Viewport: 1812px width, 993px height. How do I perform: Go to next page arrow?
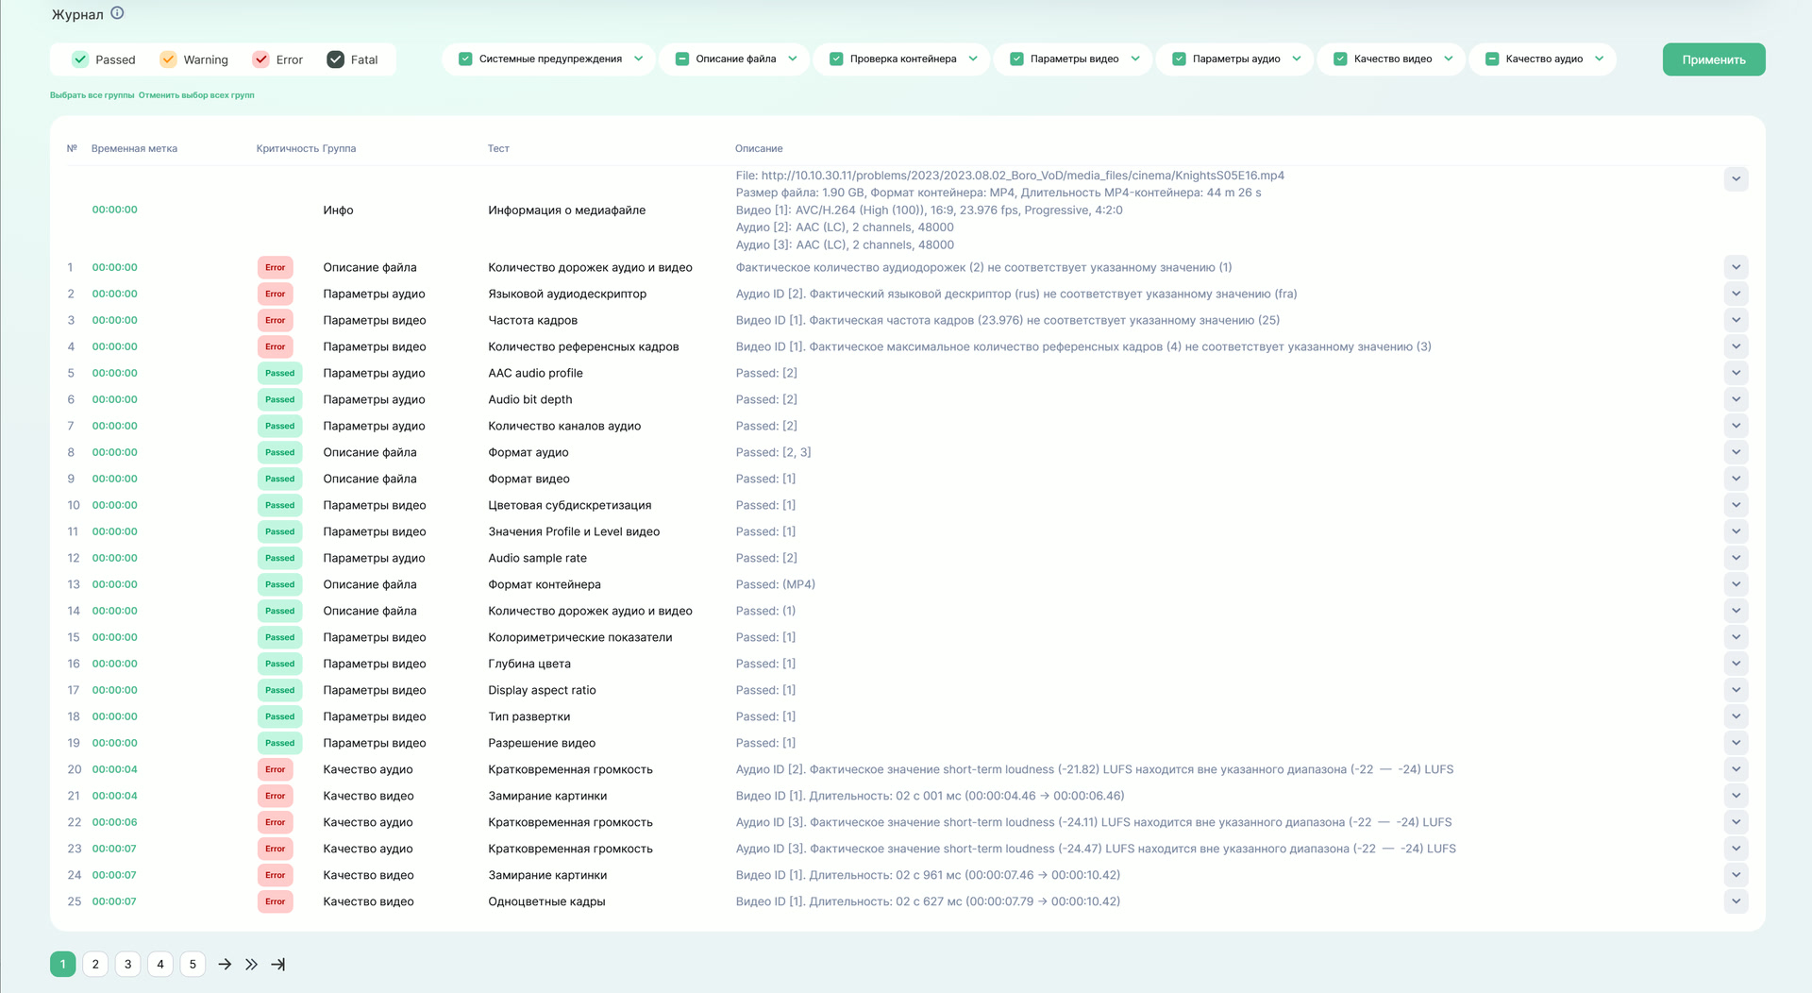[225, 964]
